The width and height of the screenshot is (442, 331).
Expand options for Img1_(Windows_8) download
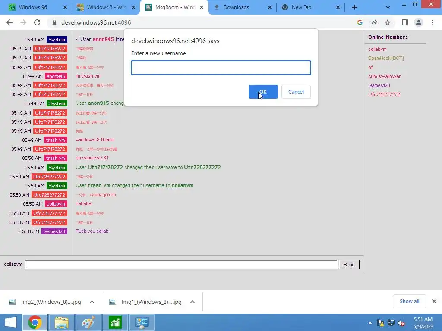(x=193, y=302)
